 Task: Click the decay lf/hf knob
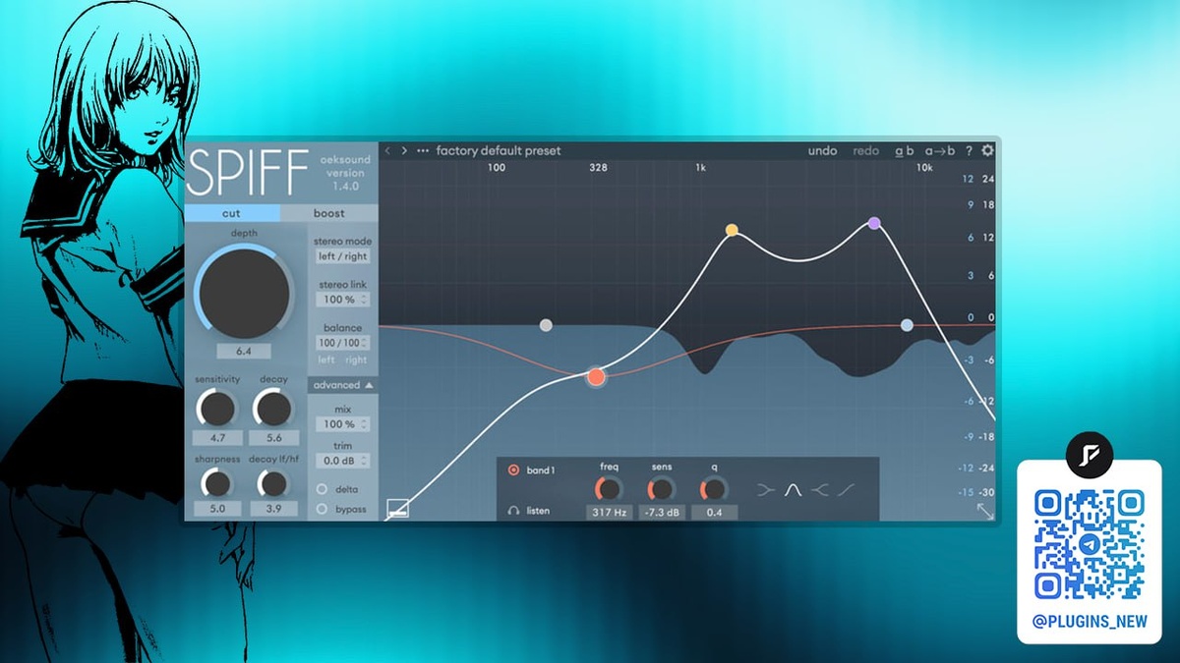(273, 483)
